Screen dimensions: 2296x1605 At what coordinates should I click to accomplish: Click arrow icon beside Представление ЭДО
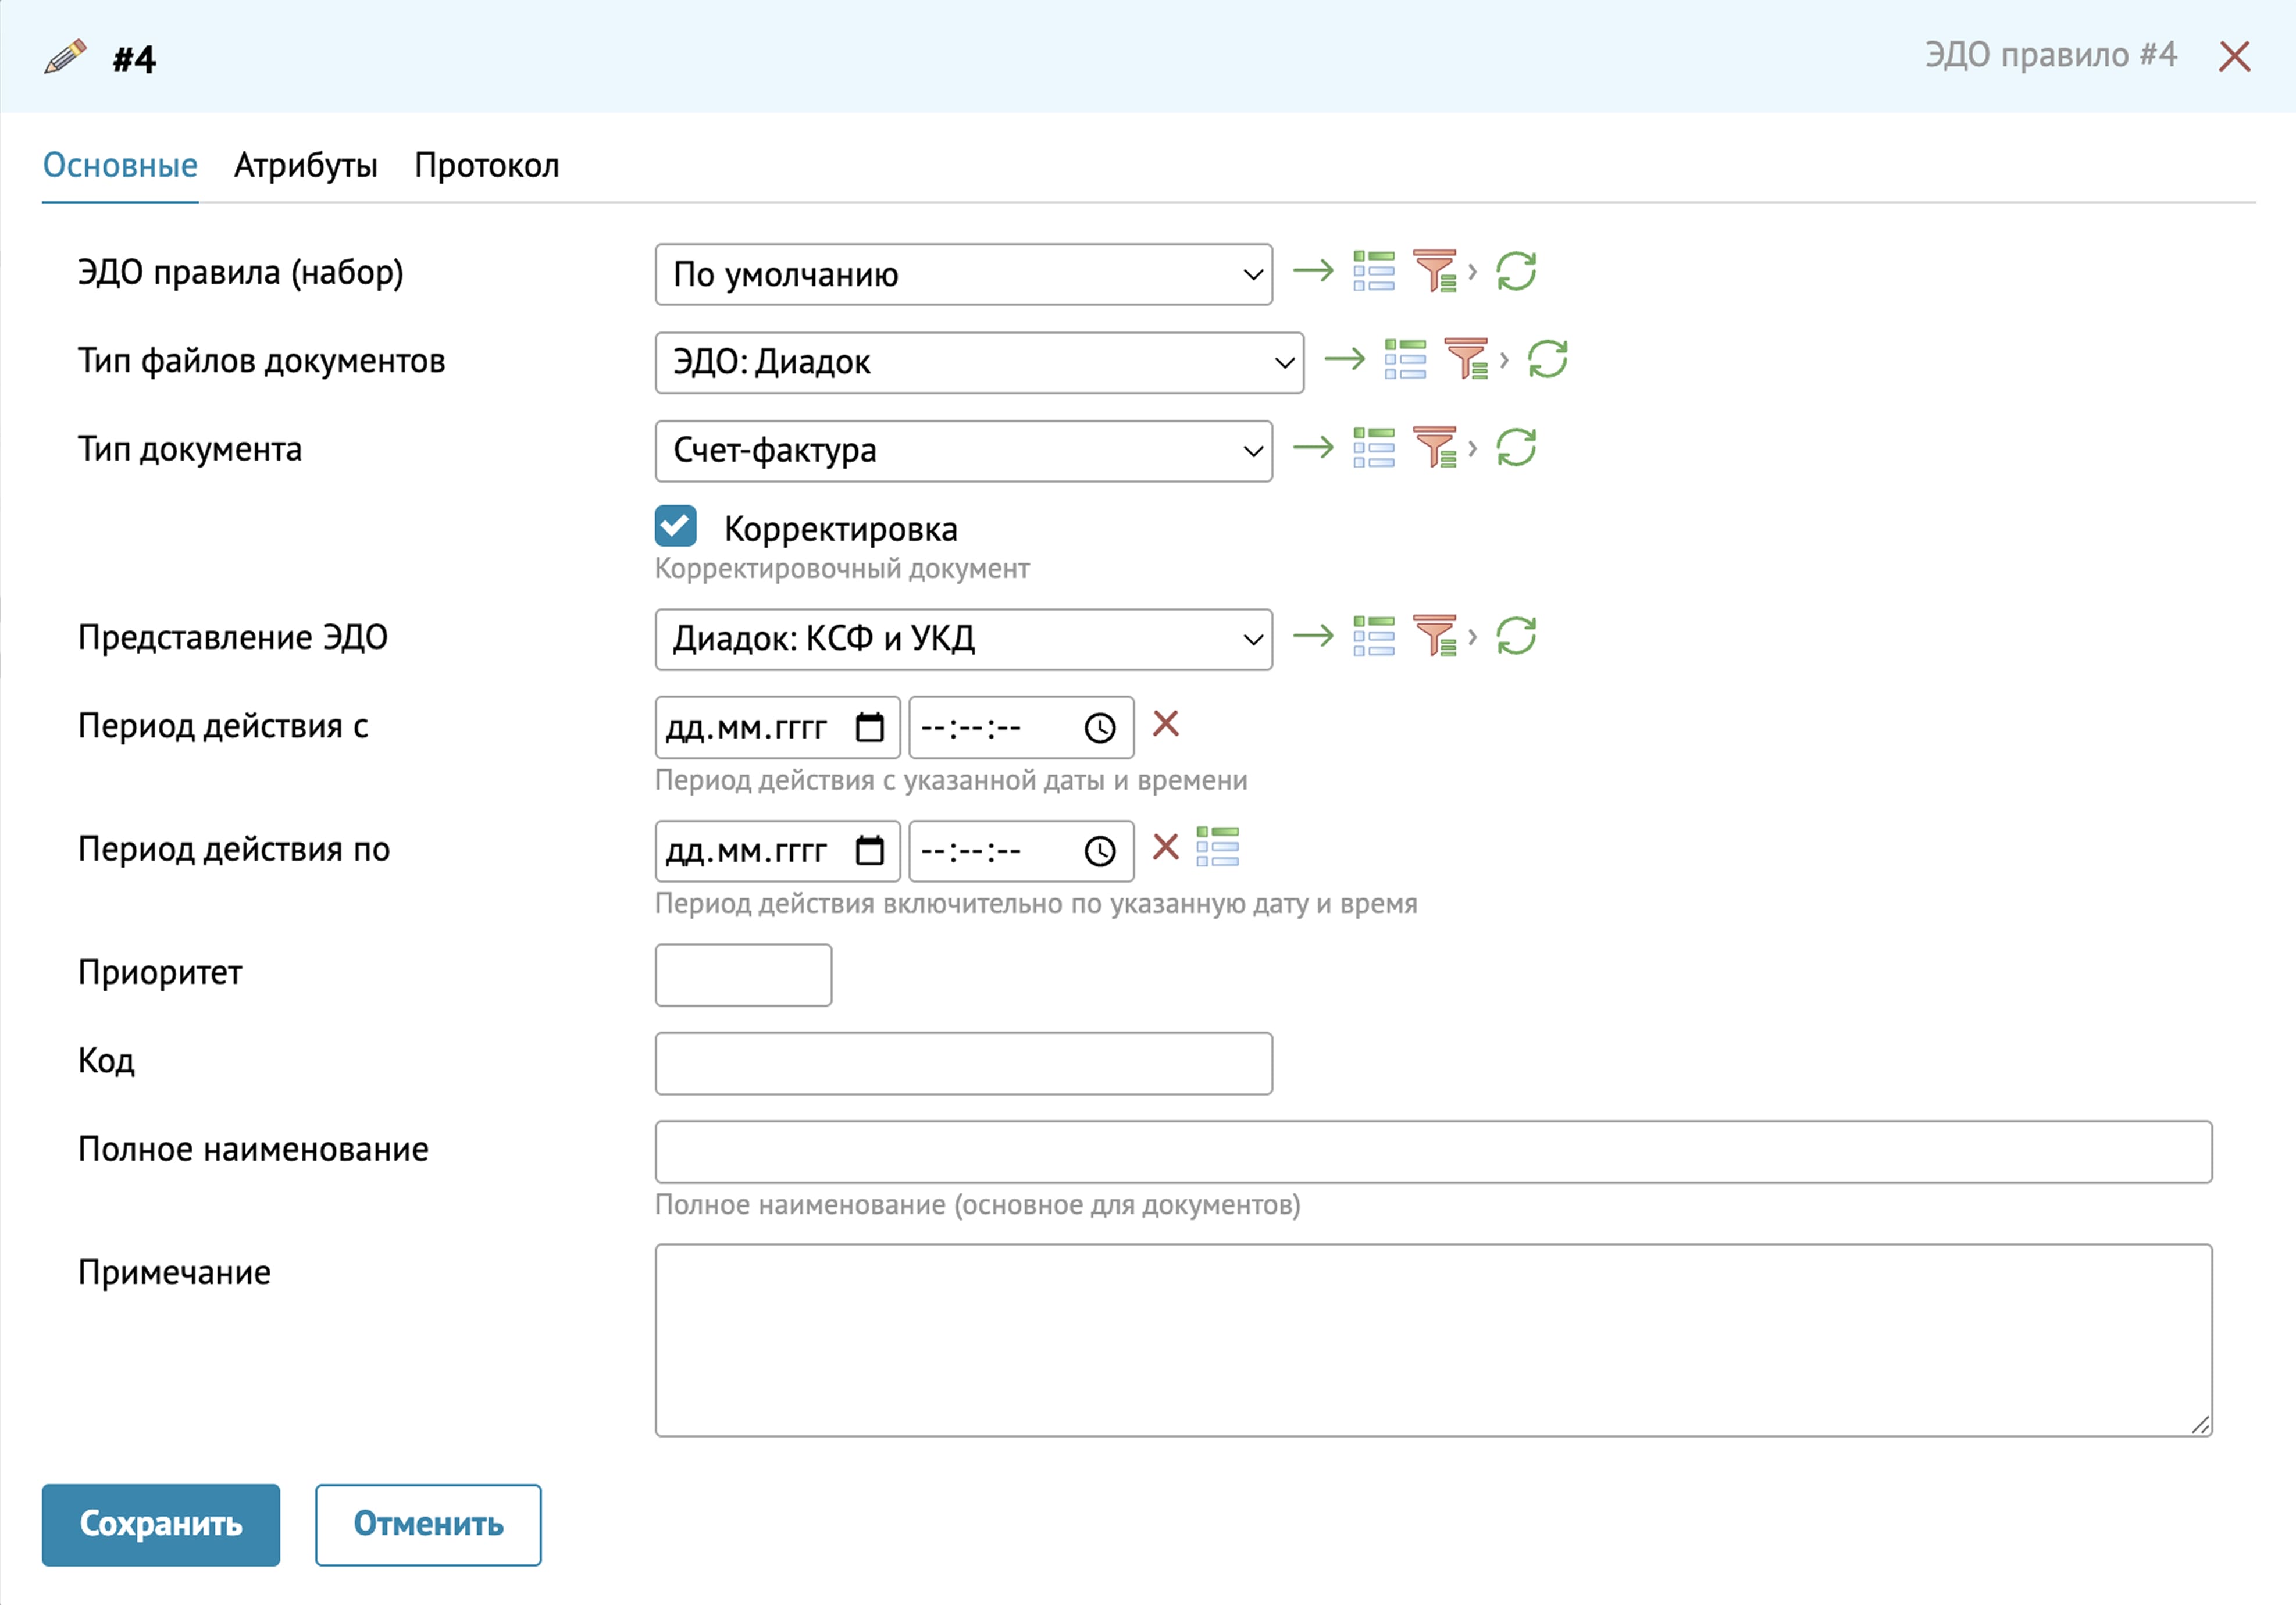coord(1313,636)
